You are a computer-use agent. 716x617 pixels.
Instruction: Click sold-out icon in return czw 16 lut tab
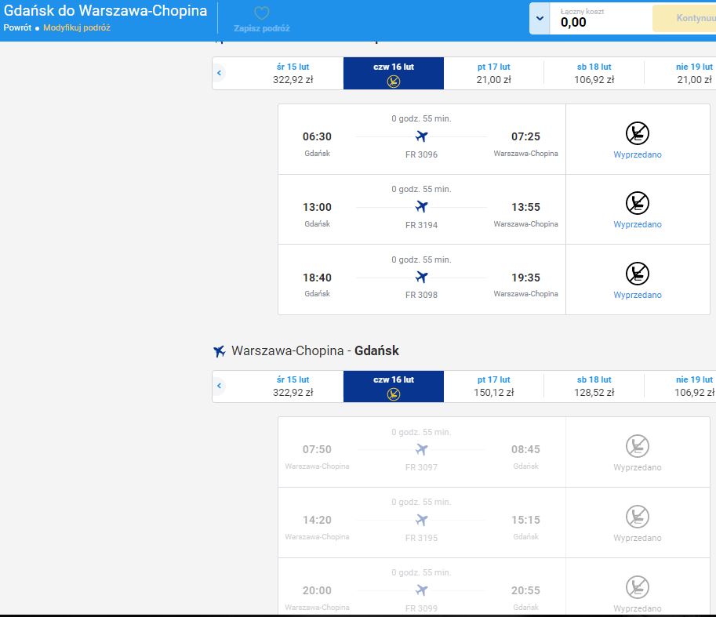(394, 394)
